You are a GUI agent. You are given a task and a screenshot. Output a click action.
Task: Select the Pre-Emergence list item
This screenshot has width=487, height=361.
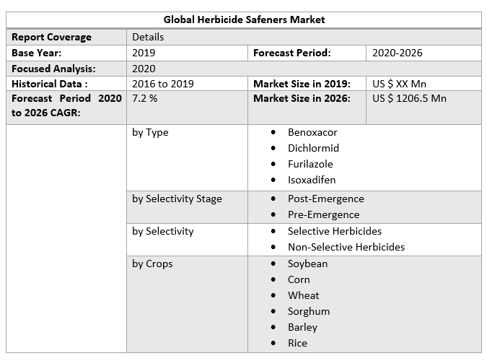tap(323, 214)
